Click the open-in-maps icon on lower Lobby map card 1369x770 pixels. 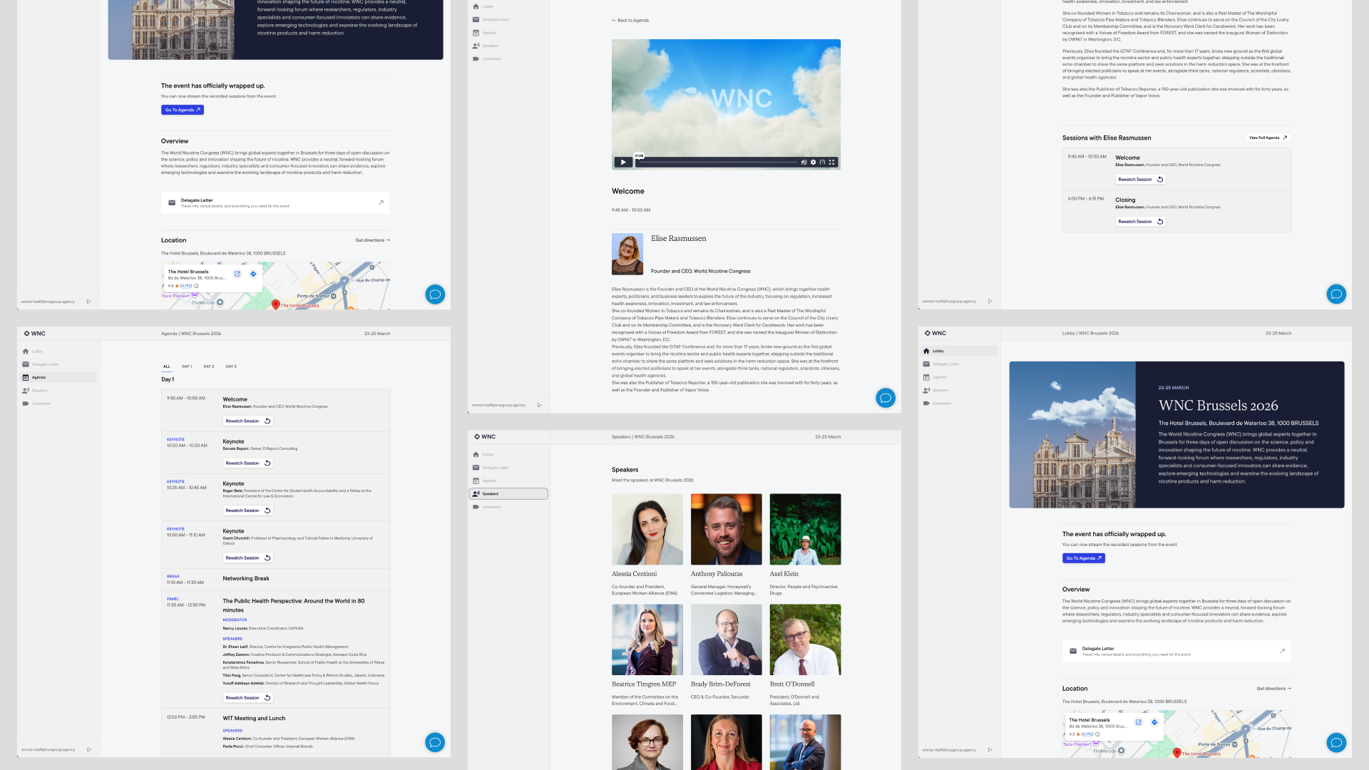[1139, 722]
